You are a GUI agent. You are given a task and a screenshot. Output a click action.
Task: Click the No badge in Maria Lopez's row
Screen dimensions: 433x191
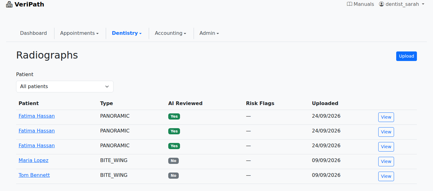(x=174, y=161)
